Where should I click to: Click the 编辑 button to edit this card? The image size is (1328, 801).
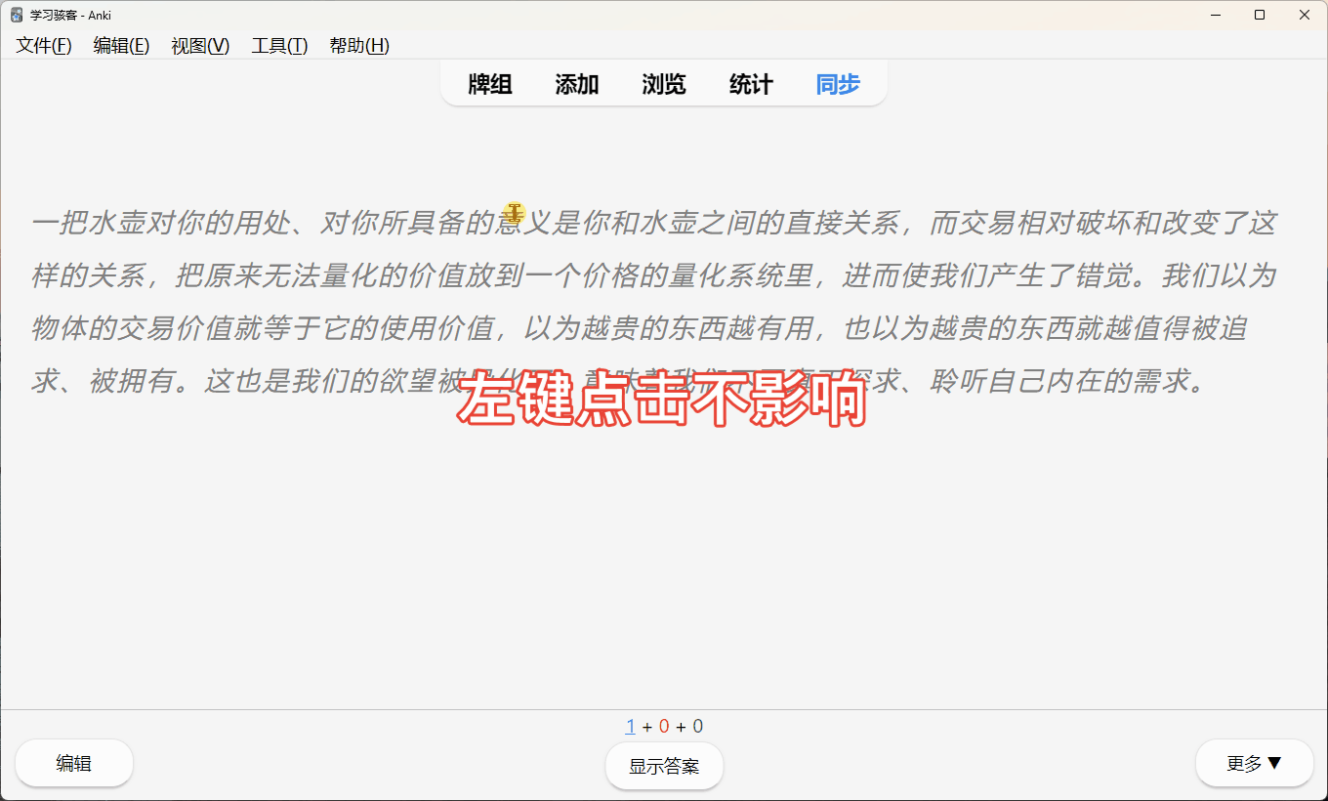point(73,763)
